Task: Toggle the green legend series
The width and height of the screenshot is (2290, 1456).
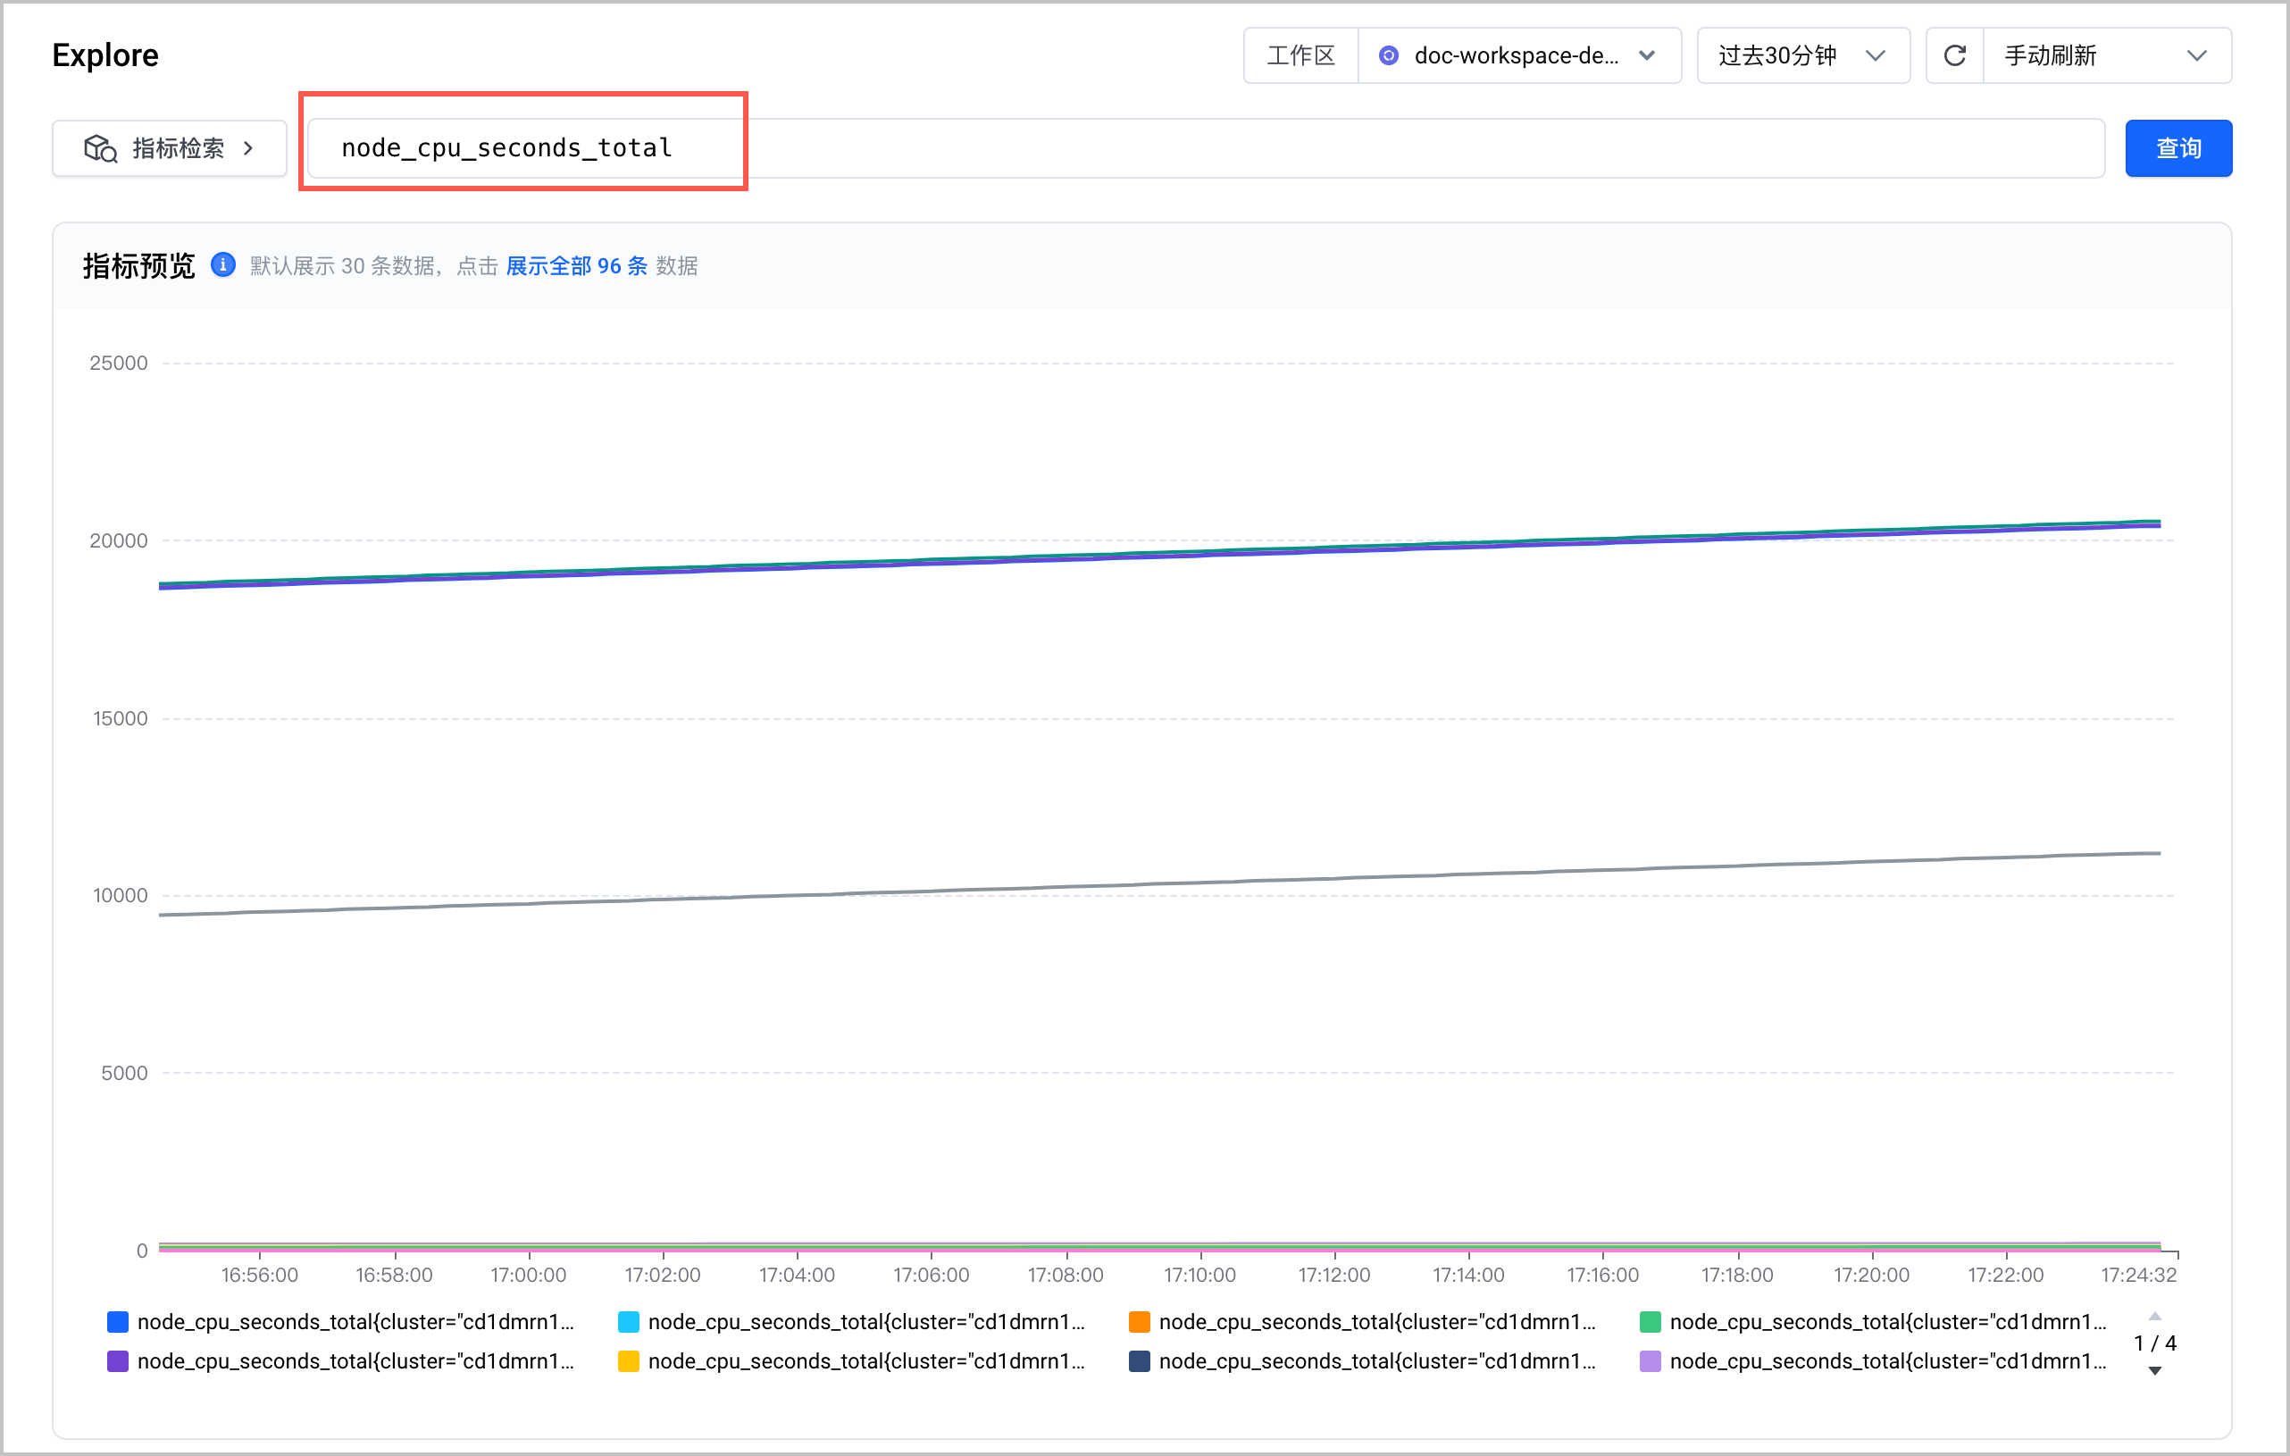Action: tap(1873, 1321)
